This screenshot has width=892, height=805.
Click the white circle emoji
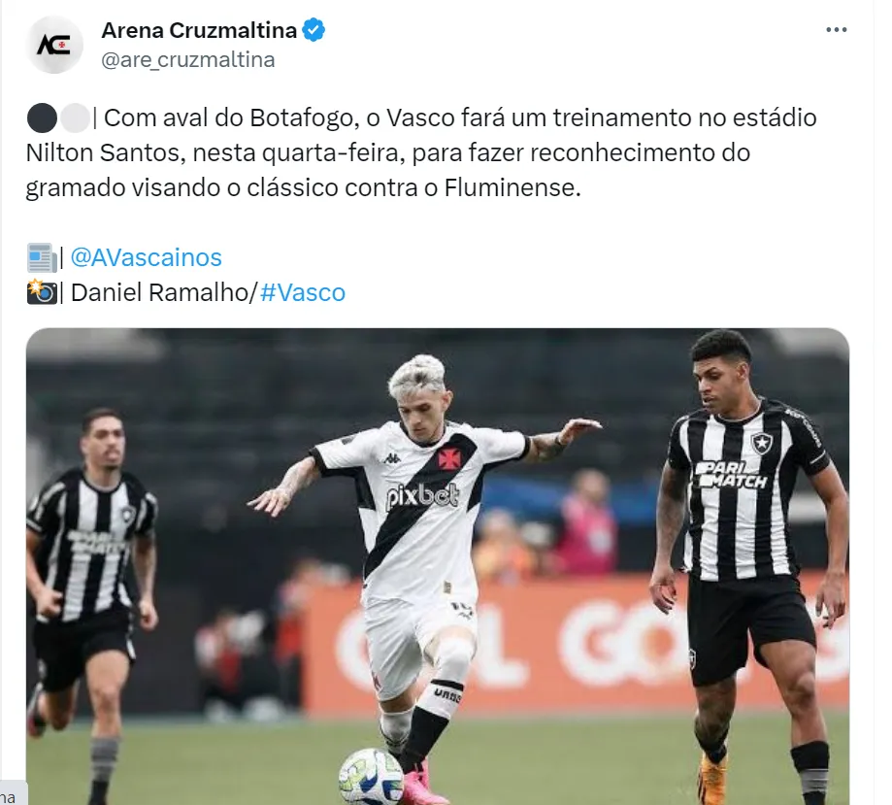[x=75, y=118]
